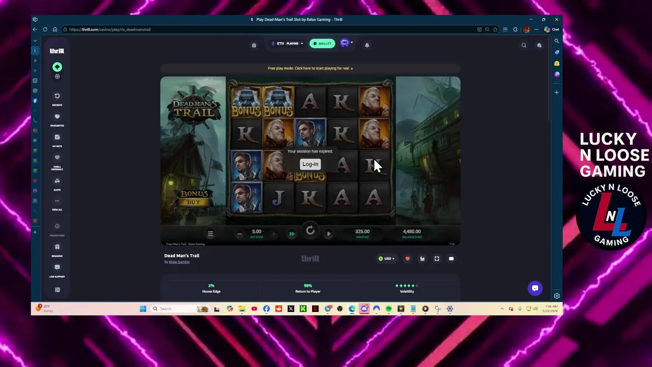The image size is (652, 367).
Task: Open notifications bell
Action: [367, 45]
